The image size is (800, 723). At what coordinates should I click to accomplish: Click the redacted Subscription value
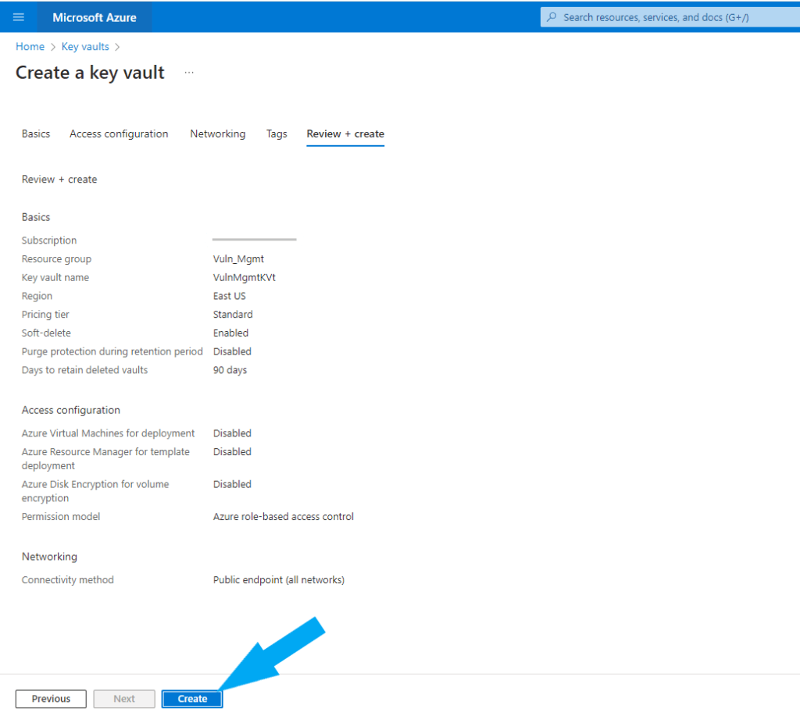(254, 239)
